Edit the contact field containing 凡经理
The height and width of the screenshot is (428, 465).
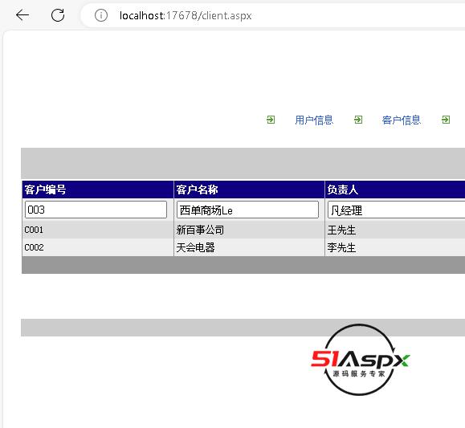397,210
